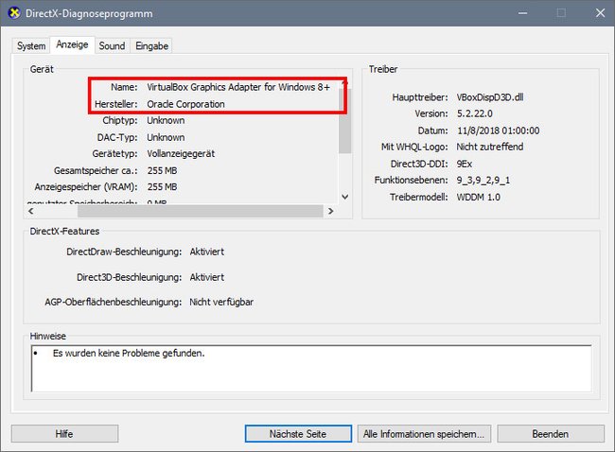Click the 'DirectDraw-Beschleunigung:' label
Screen dimensions: 615x452
(124, 252)
